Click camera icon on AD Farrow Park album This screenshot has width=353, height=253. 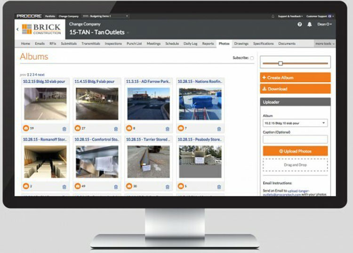click(129, 128)
